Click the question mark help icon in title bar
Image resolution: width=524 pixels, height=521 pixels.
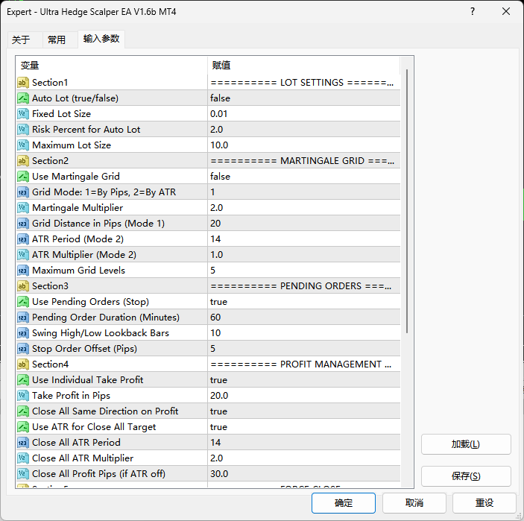473,12
